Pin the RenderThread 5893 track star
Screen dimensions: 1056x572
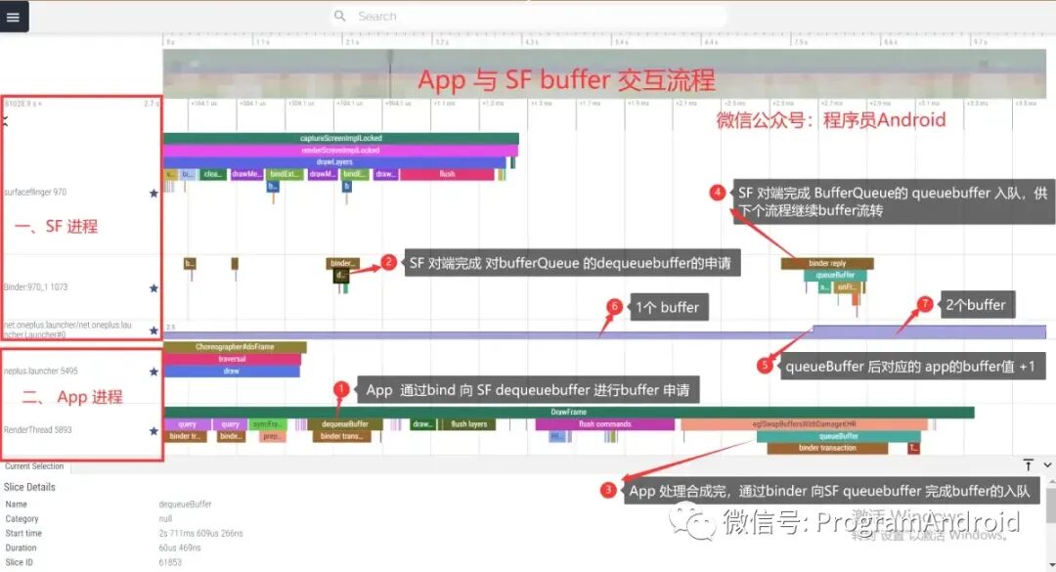(x=154, y=431)
